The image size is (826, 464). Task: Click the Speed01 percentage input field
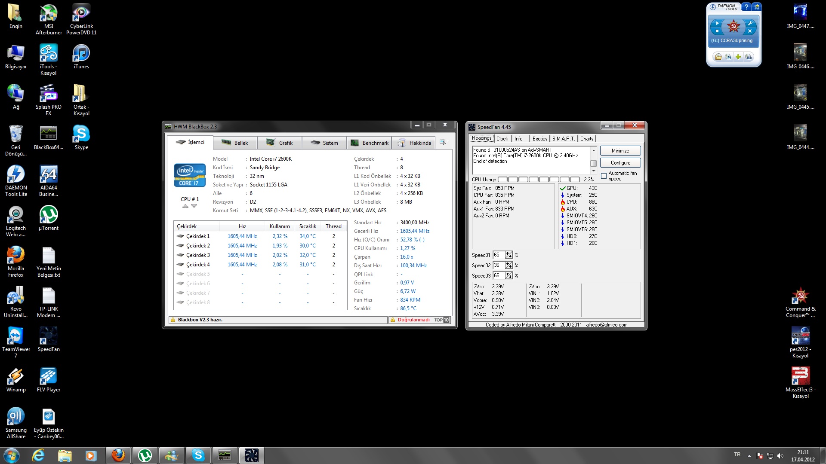tap(499, 255)
